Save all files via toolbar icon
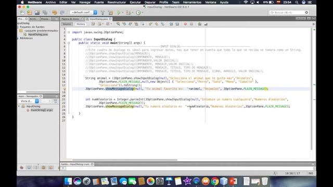Viewport: 333px width, 187px height. (x=45, y=12)
